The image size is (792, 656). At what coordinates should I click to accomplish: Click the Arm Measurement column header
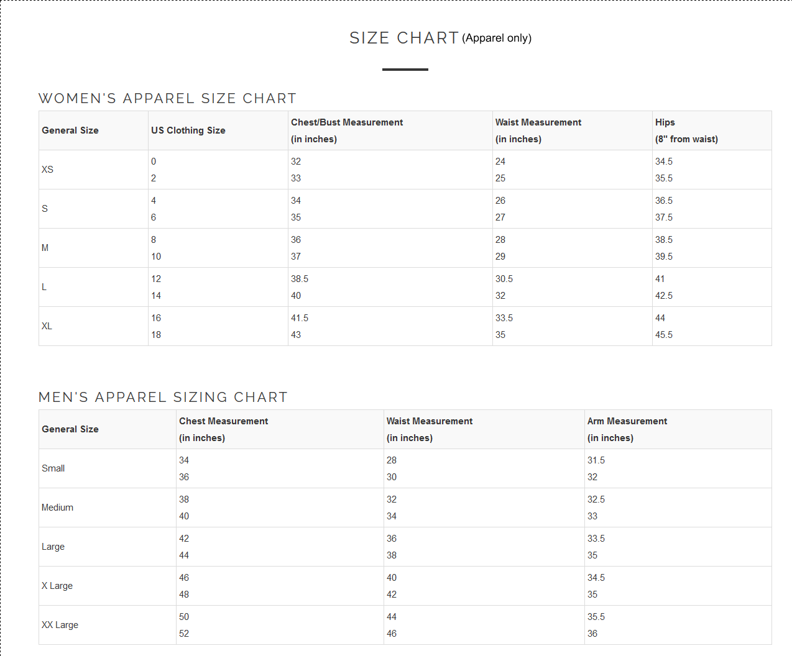(x=627, y=421)
